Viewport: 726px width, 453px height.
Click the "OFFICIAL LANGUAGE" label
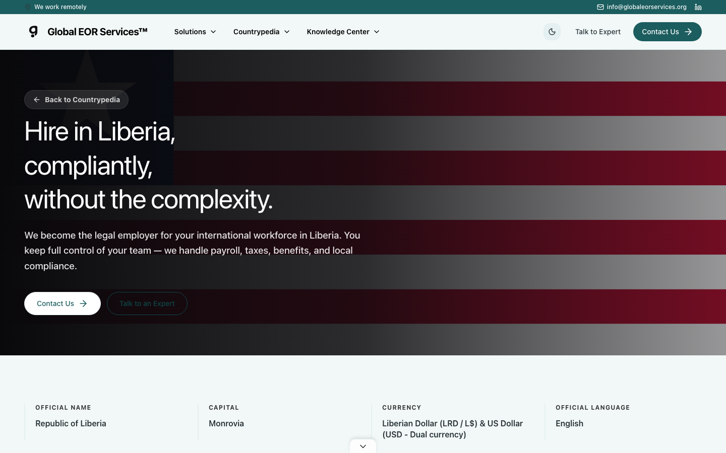pos(592,408)
